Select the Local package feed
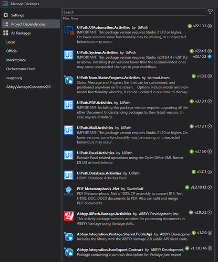218x262 pixels. (11, 42)
